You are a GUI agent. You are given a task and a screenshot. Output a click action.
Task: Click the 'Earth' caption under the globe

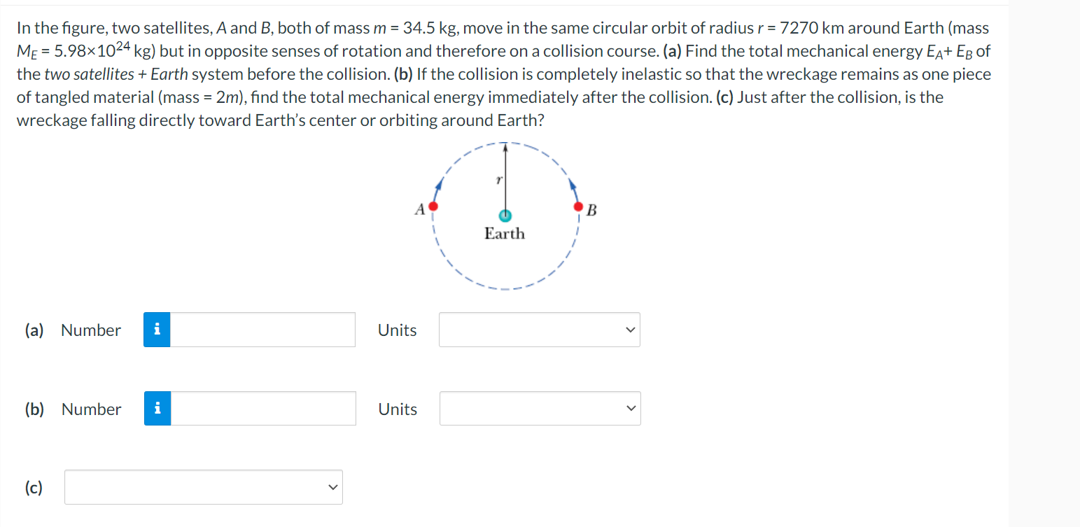click(505, 234)
